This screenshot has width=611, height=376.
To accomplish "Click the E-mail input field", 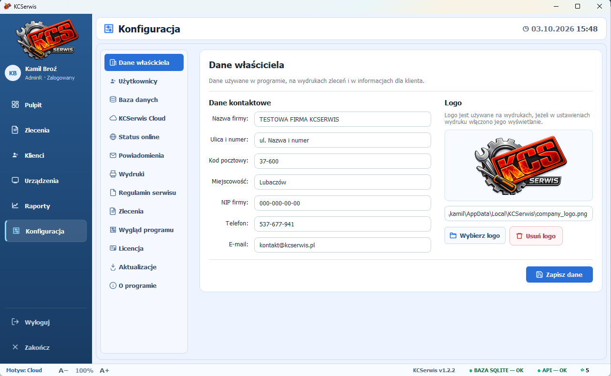I will point(342,245).
